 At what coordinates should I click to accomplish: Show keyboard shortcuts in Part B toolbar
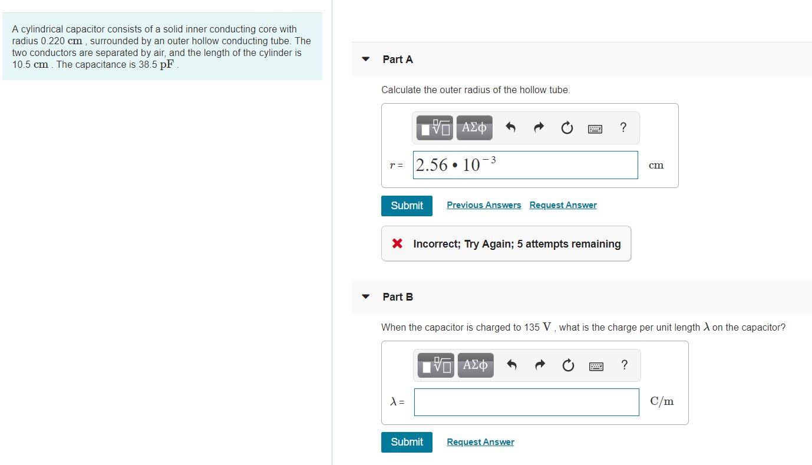(x=596, y=366)
